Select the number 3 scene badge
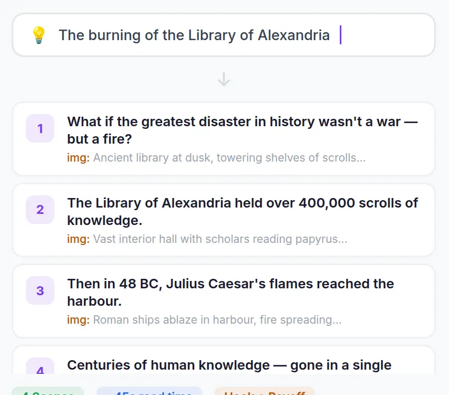This screenshot has height=395, width=449. [40, 290]
